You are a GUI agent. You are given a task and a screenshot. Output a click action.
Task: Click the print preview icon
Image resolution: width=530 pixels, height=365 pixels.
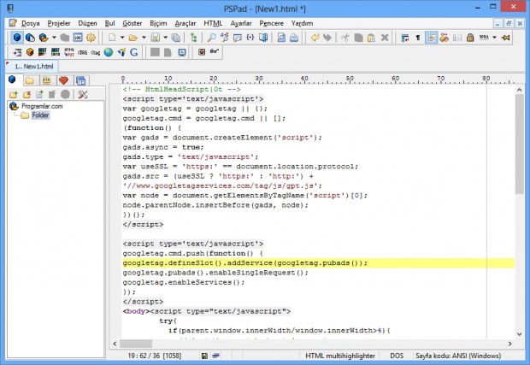click(x=281, y=38)
